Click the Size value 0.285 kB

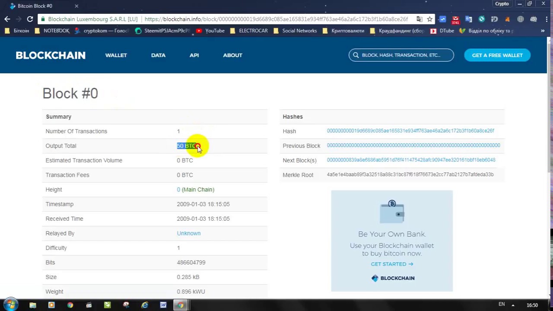(x=188, y=277)
